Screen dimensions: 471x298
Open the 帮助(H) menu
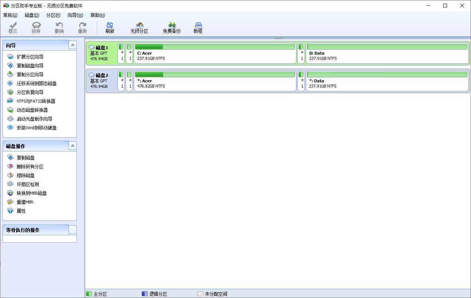97,15
